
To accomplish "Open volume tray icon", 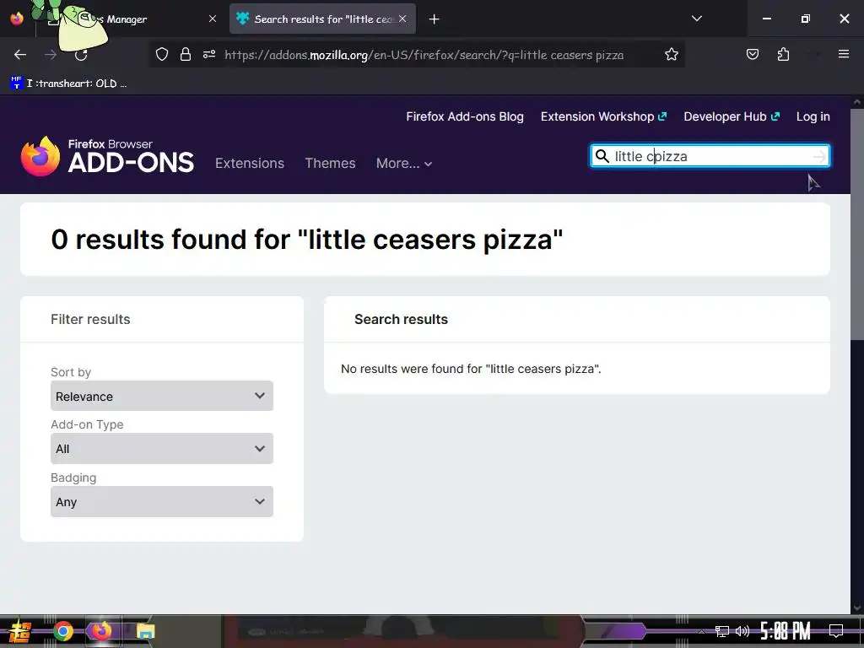I will (742, 631).
